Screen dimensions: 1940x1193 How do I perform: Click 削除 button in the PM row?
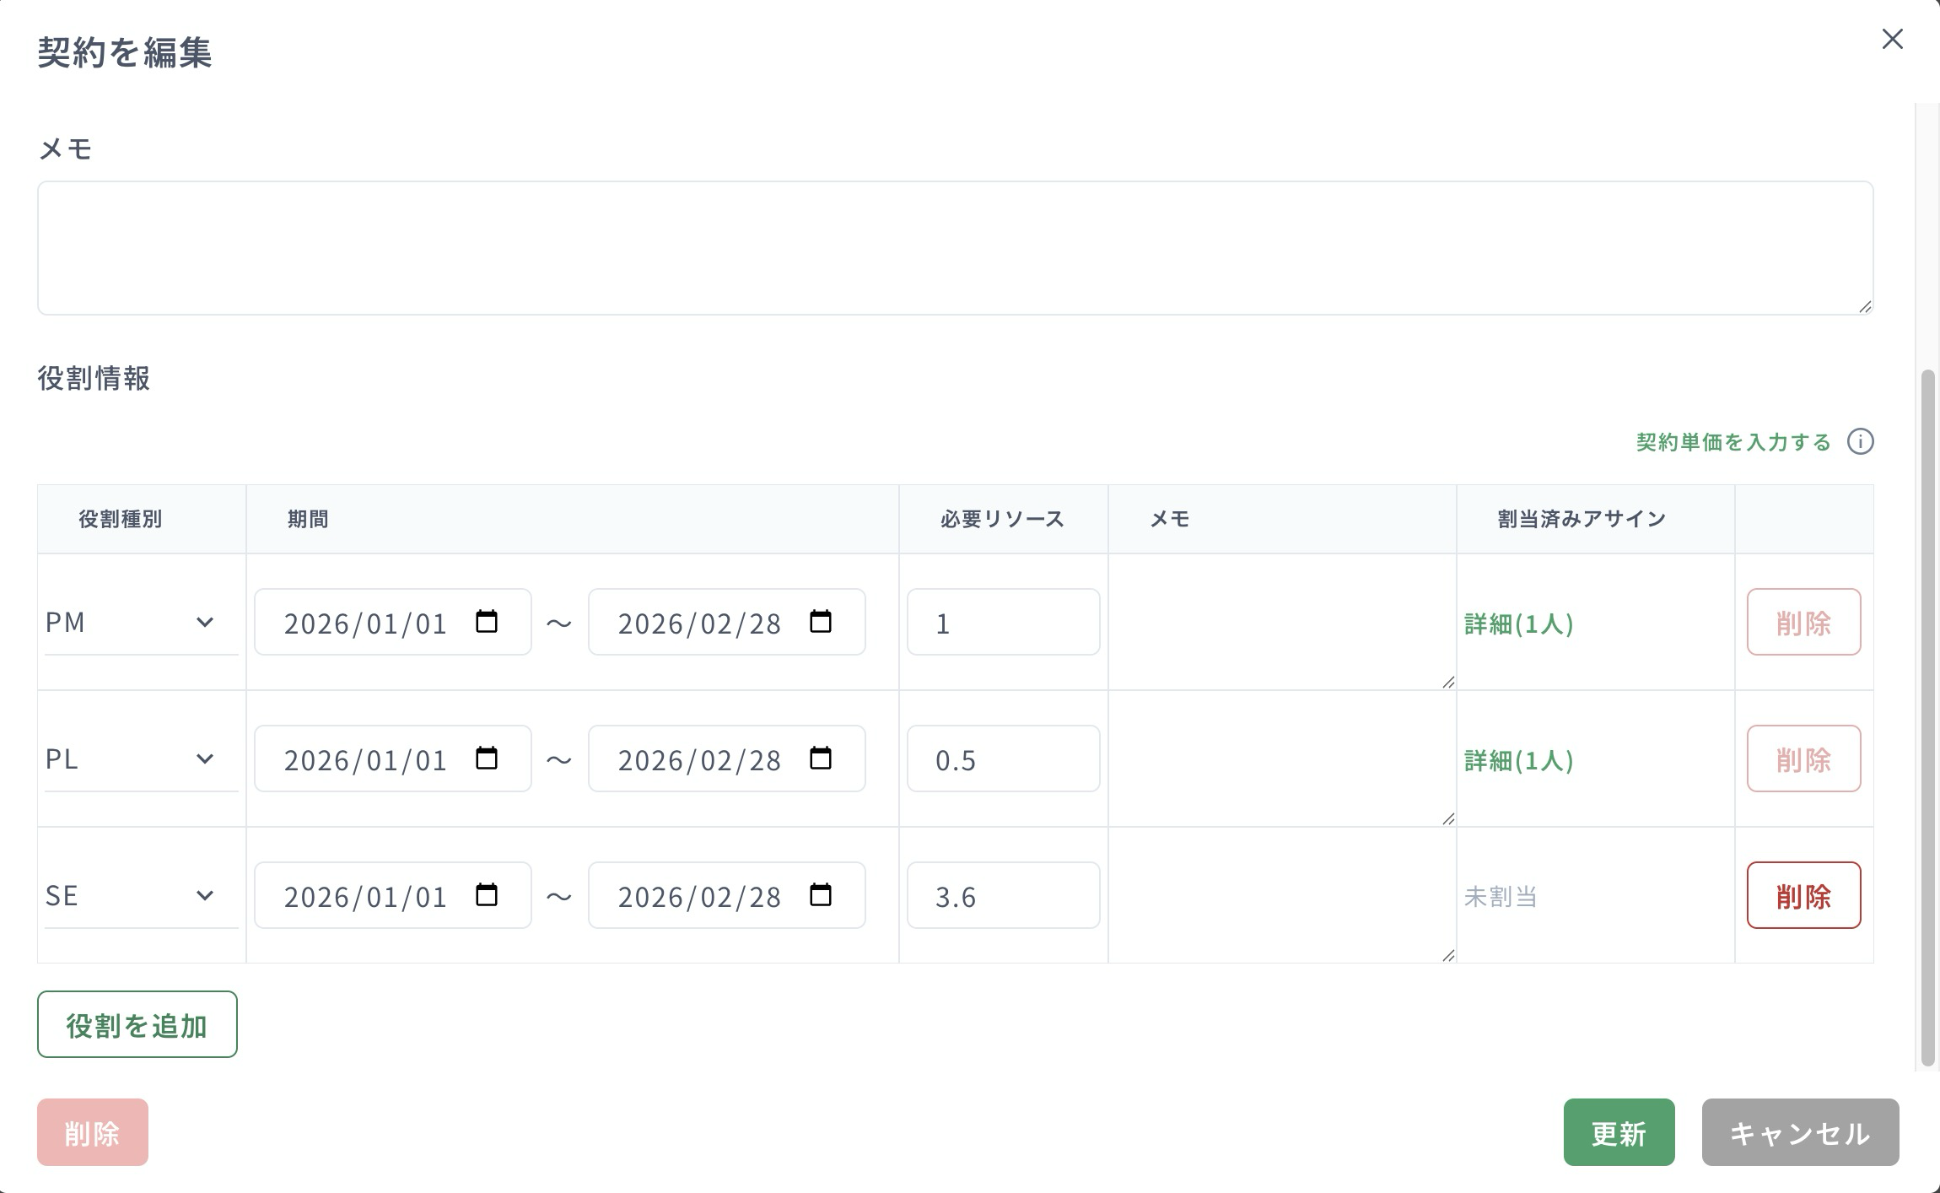point(1803,622)
